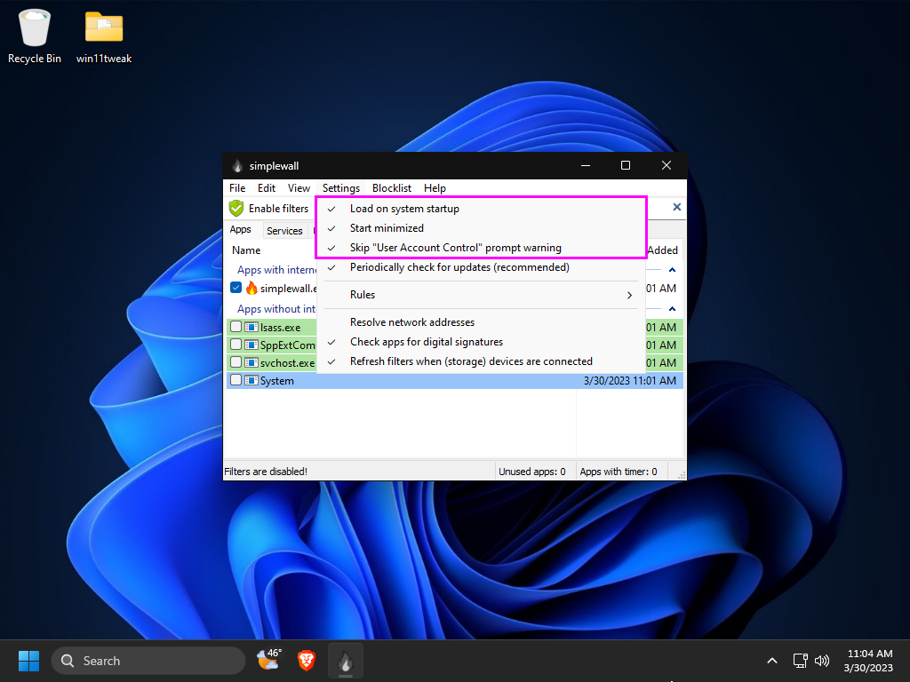Toggle Refresh filters when devices are connected

481,361
